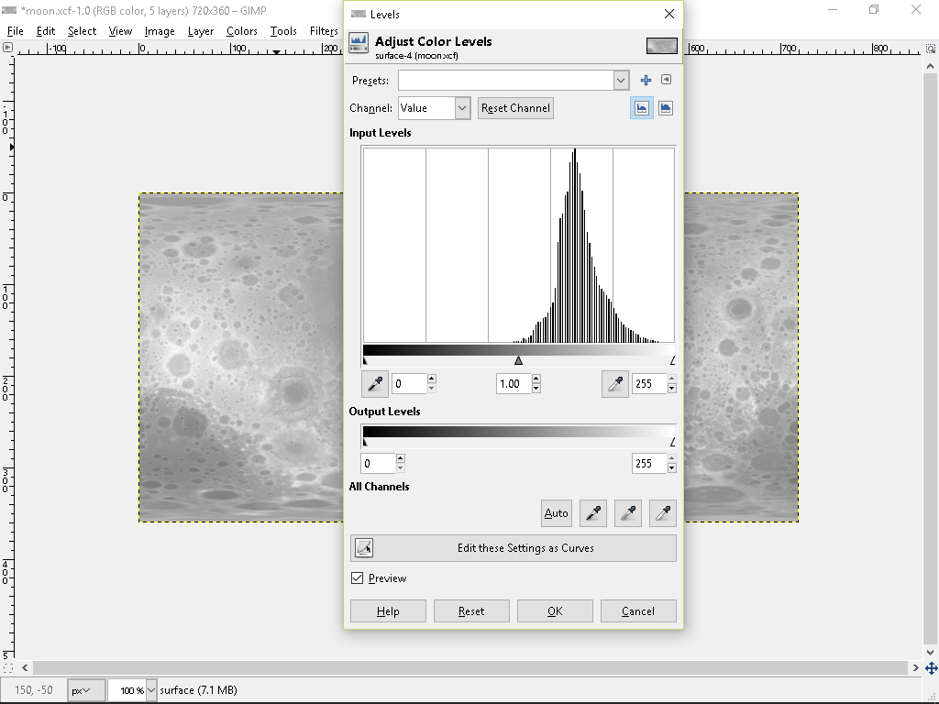Increase gamma value with upper spinner arrow
939x704 pixels.
click(x=536, y=379)
